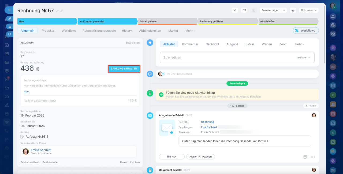Click the pencil icon next to Rechnung Nr.57
Screen dimensions: 343x174
(x=57, y=11)
